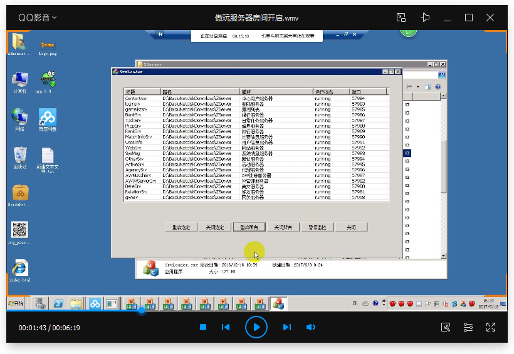
Task: Select the WebSrv row
Action: tap(256, 148)
